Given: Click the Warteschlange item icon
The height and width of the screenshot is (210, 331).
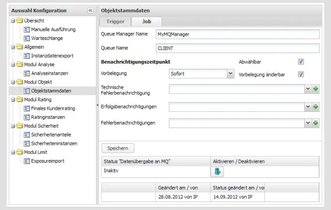Looking at the screenshot, I should [x=26, y=37].
